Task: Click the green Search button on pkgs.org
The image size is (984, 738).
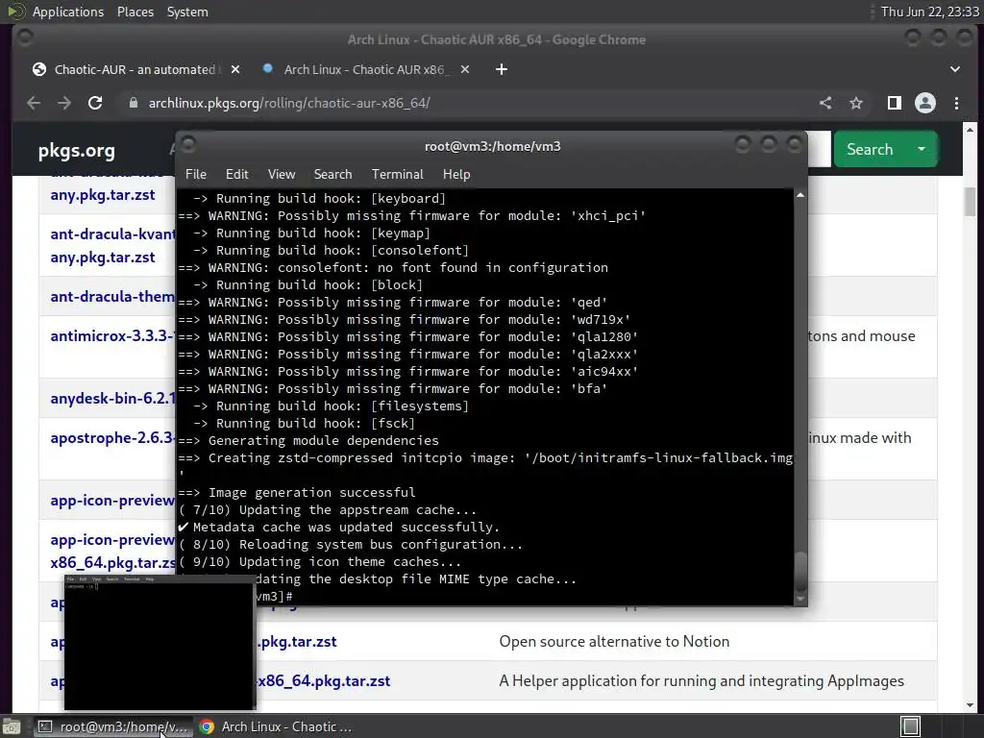Action: click(x=870, y=149)
